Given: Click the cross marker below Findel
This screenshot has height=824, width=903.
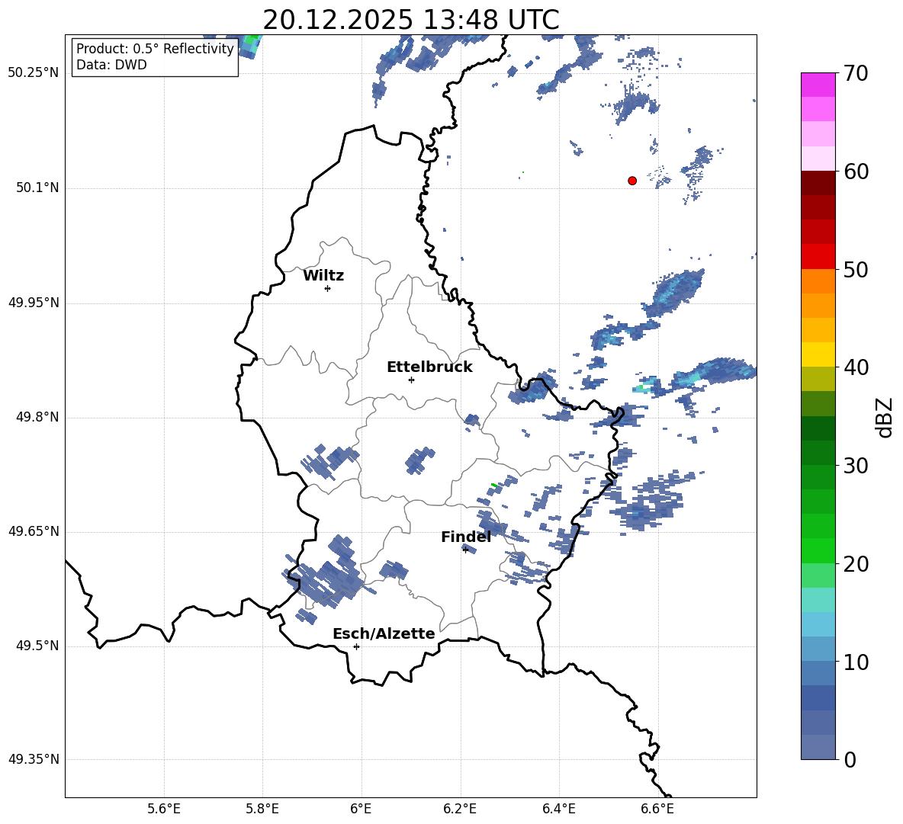Looking at the screenshot, I should [x=465, y=550].
